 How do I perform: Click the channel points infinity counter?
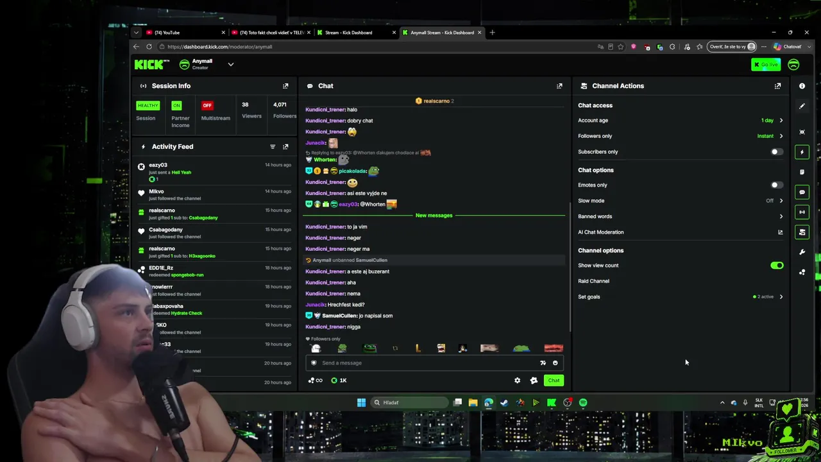pyautogui.click(x=315, y=381)
